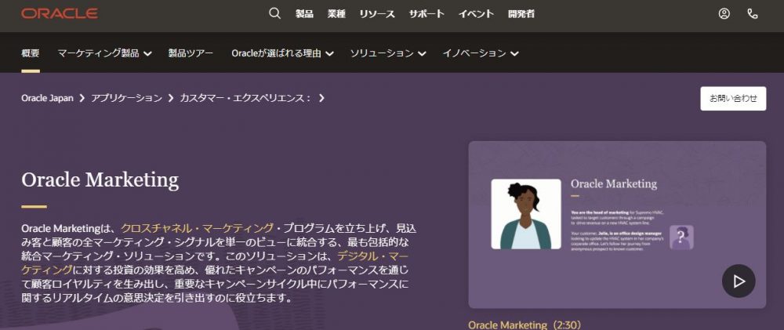Click the カスタマー・エクスペリエンス breadcrumb

[245, 98]
